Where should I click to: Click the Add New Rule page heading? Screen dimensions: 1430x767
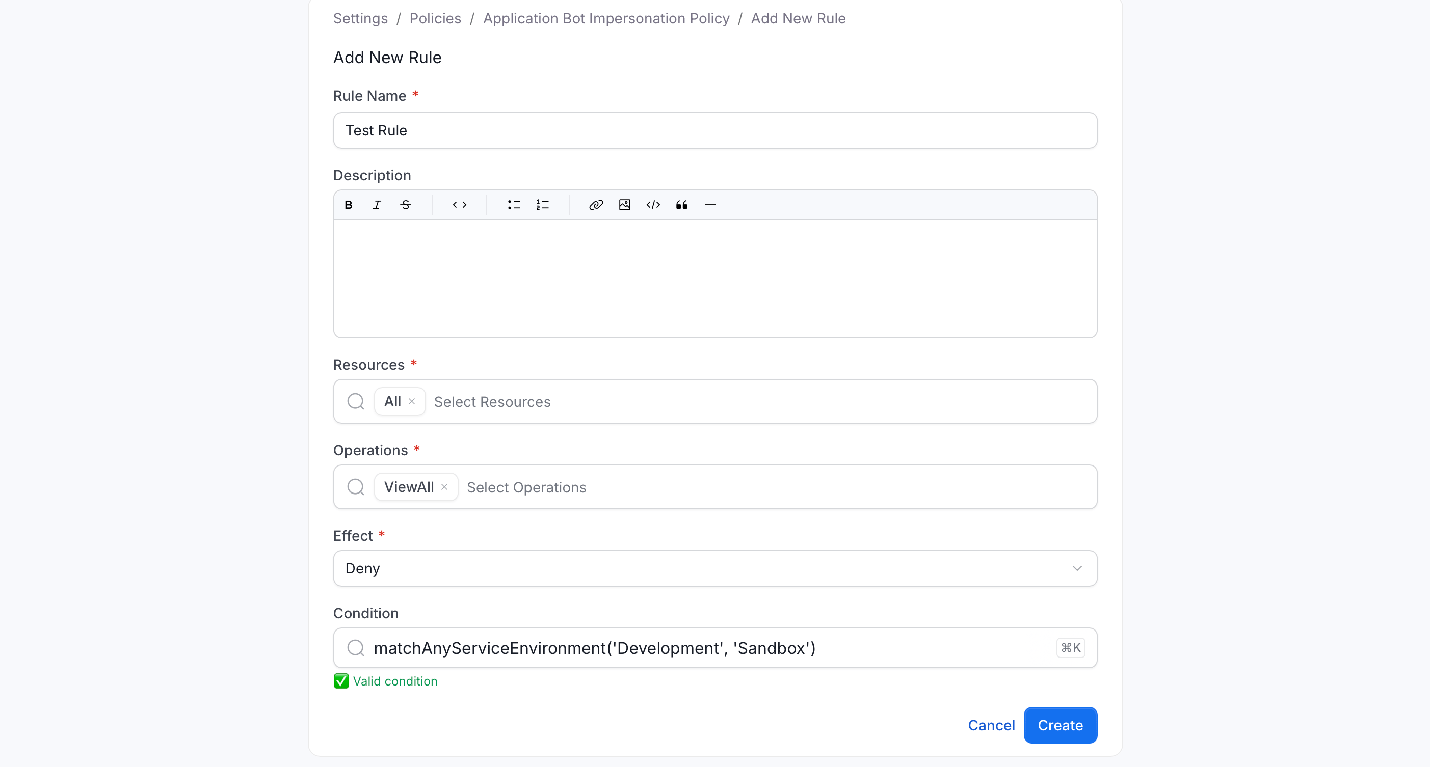pos(387,57)
